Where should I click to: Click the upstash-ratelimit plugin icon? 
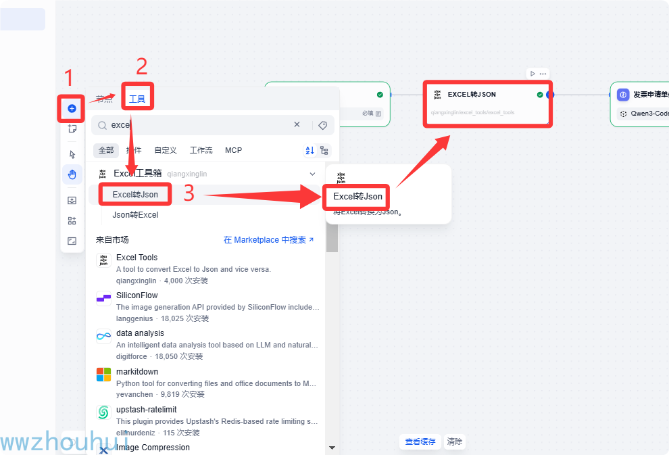tap(103, 412)
